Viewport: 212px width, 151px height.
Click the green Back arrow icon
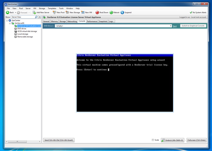[8, 12]
